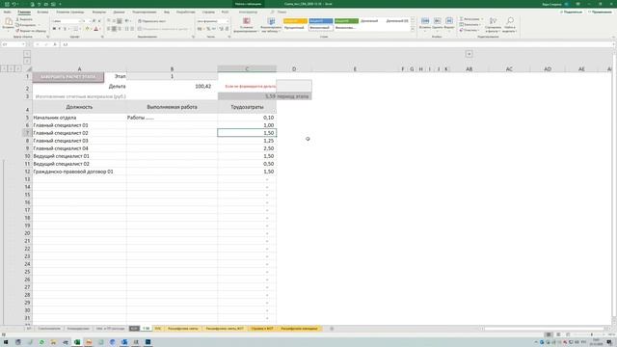Click the Comments button at top right
617x347 pixels.
(x=600, y=12)
